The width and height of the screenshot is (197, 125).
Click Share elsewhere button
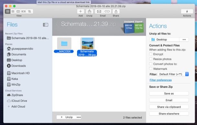tap(169, 114)
